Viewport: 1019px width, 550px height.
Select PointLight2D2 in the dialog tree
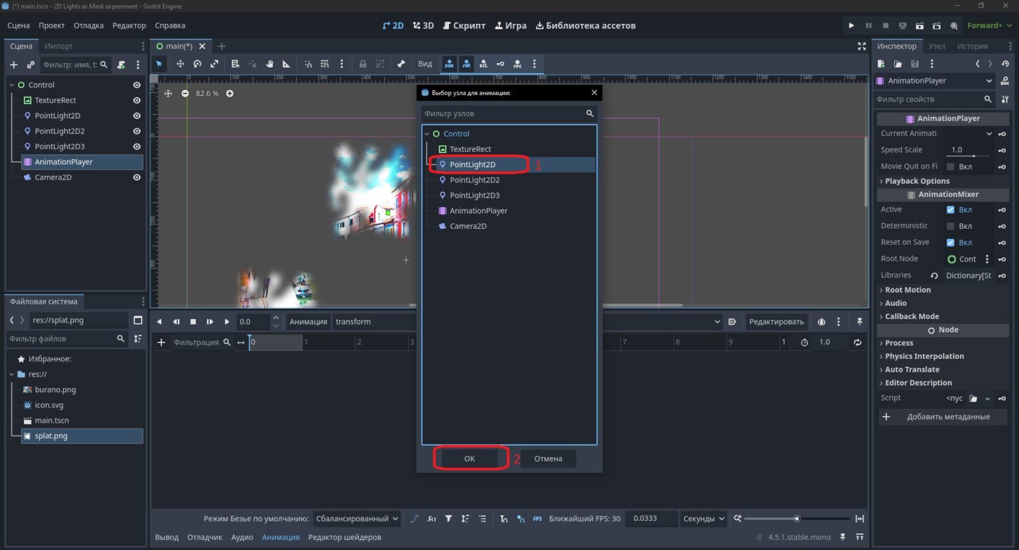click(474, 180)
